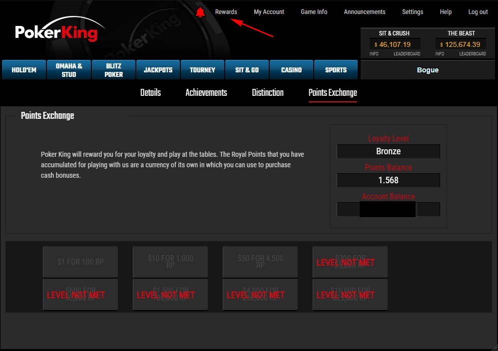
Task: Open the Rewards menu
Action: click(226, 11)
